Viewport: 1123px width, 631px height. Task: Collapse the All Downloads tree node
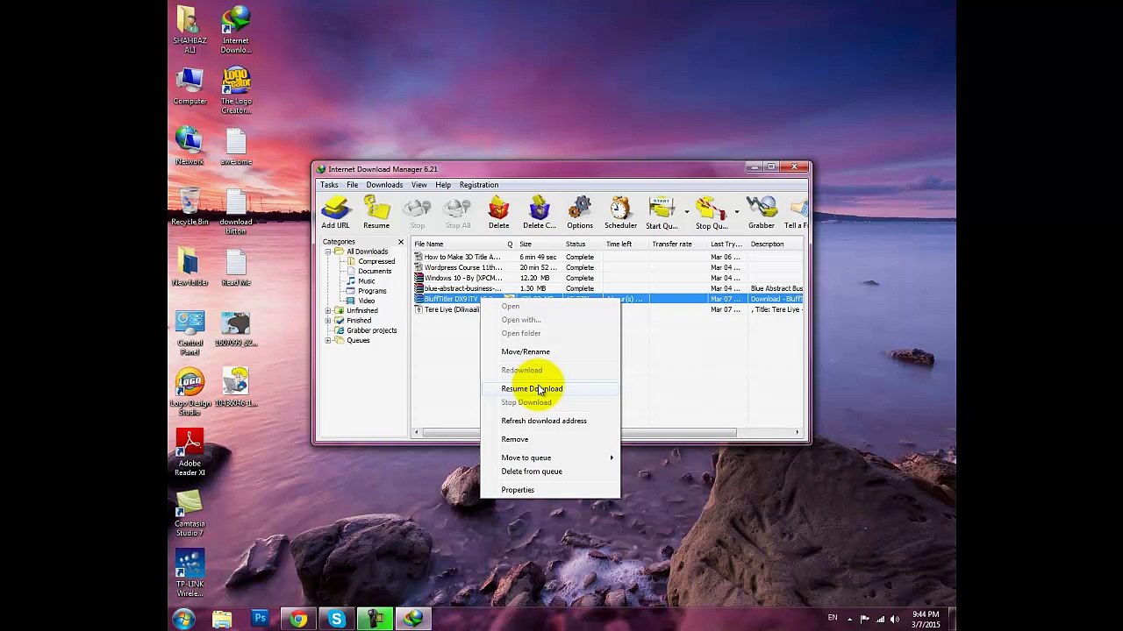[328, 252]
